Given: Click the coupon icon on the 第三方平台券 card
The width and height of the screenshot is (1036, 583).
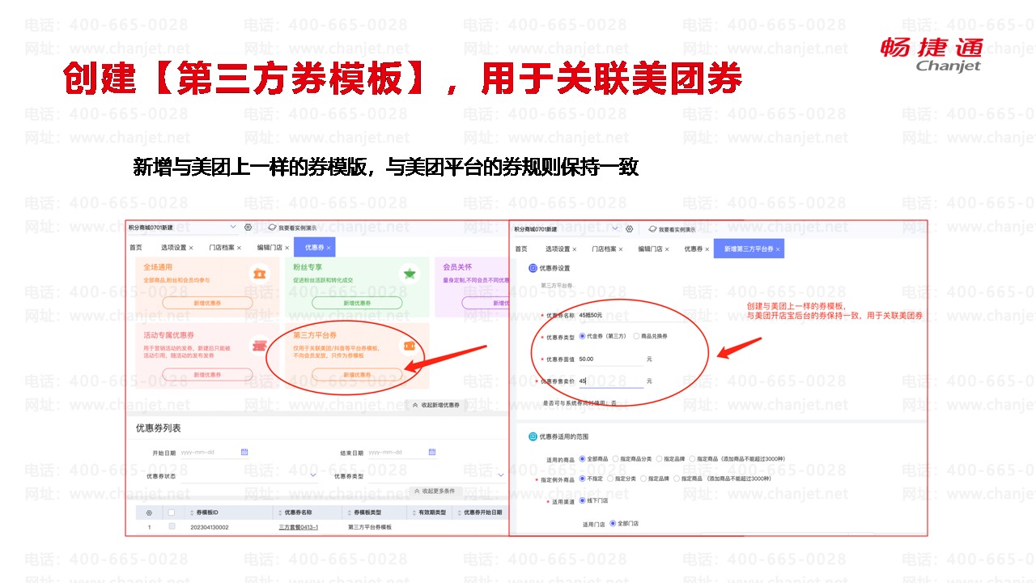Looking at the screenshot, I should [x=410, y=346].
